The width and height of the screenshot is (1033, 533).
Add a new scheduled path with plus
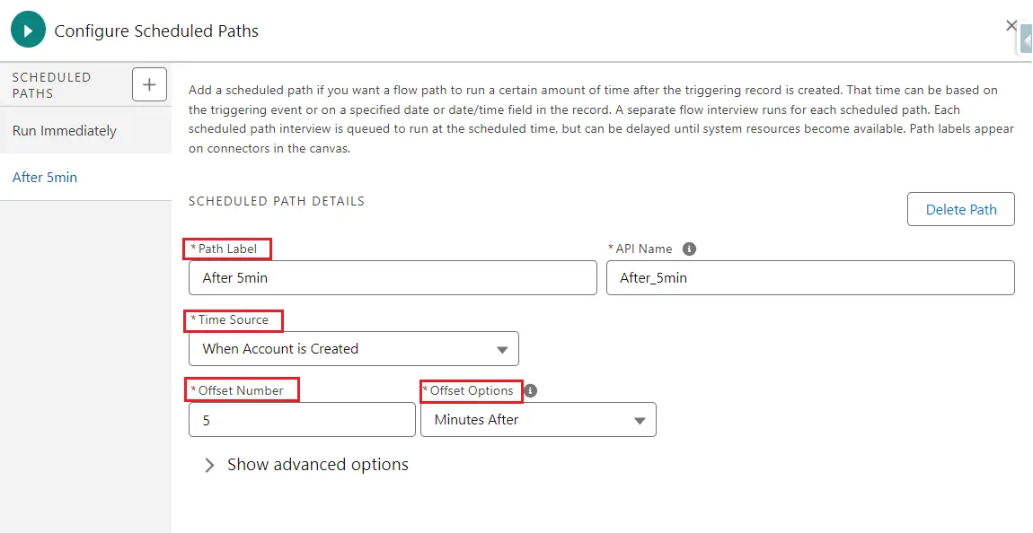(x=149, y=84)
